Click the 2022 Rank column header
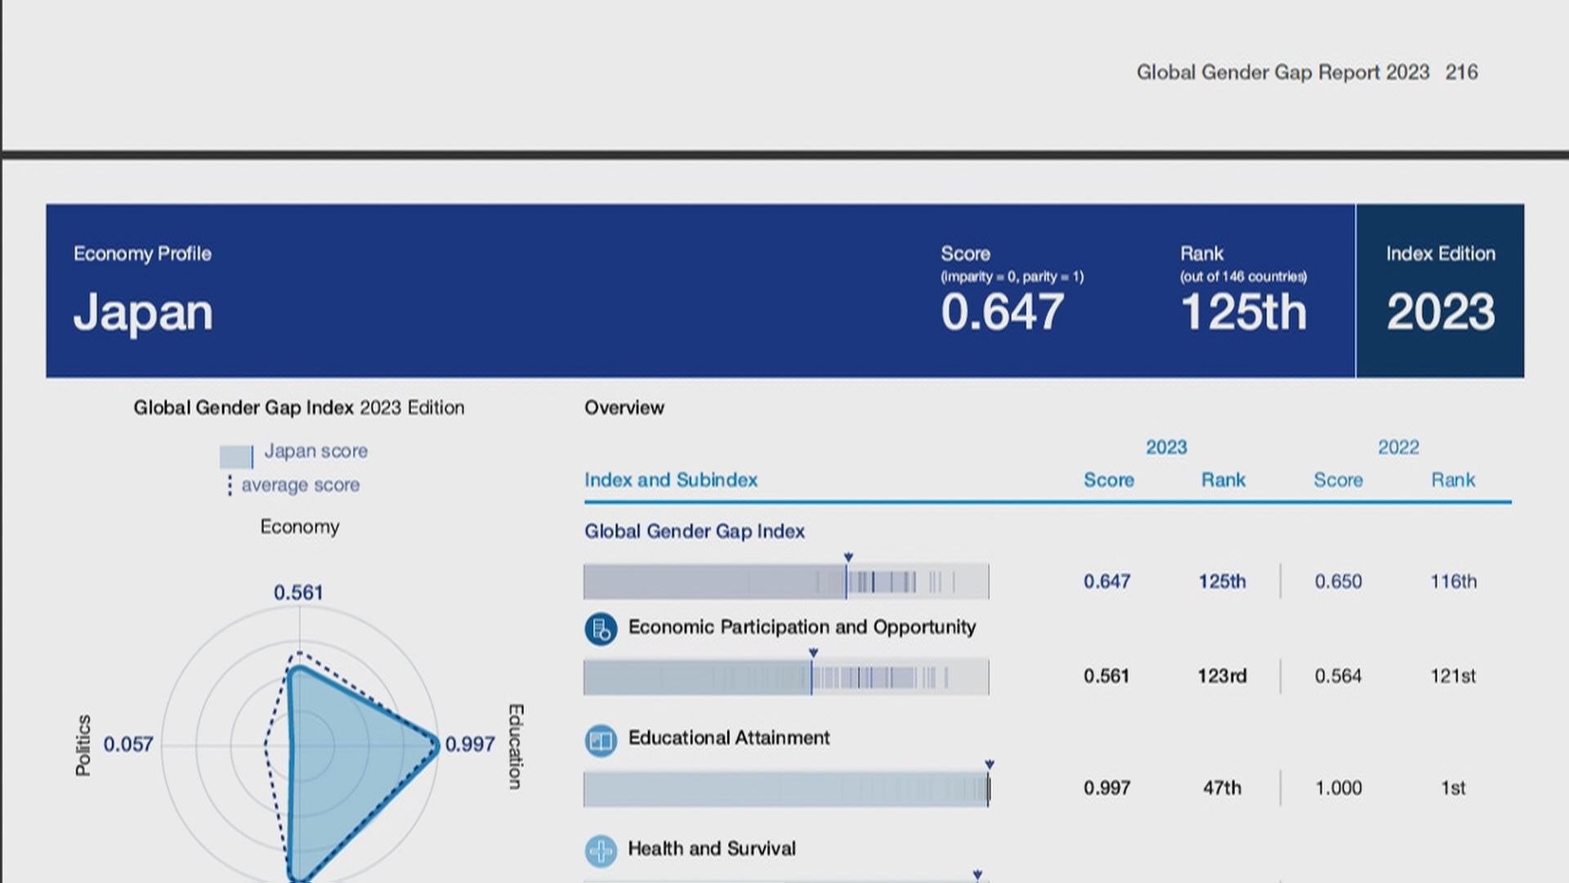The height and width of the screenshot is (883, 1569). point(1452,480)
